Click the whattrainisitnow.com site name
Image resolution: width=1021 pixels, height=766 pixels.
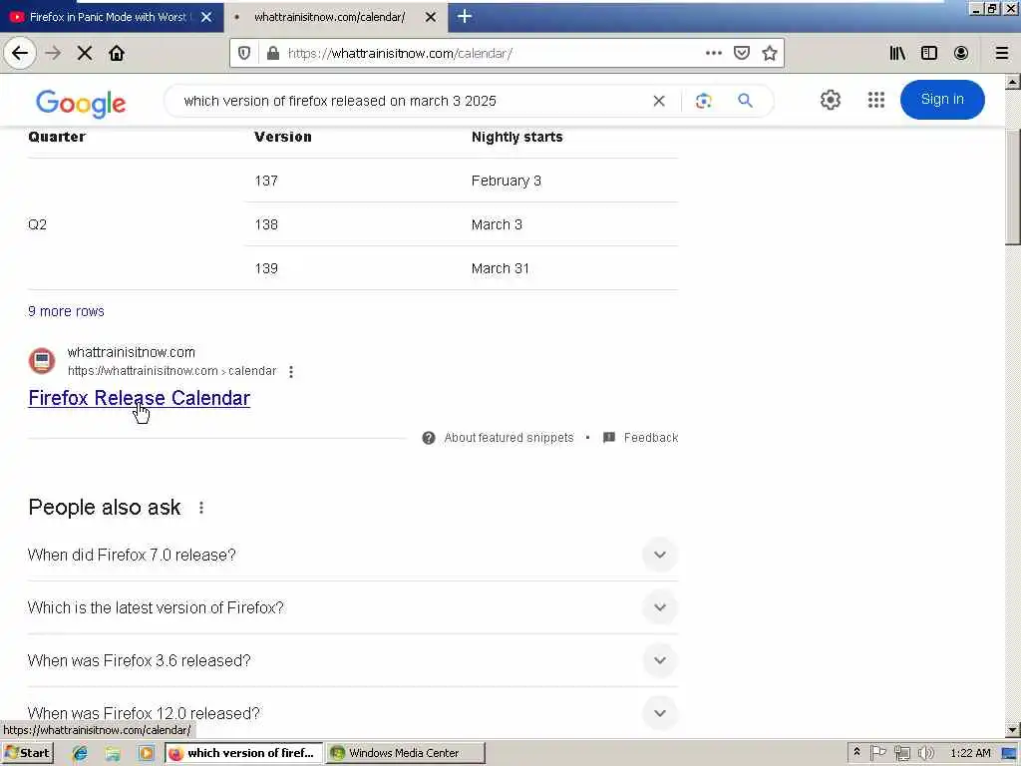coord(132,352)
